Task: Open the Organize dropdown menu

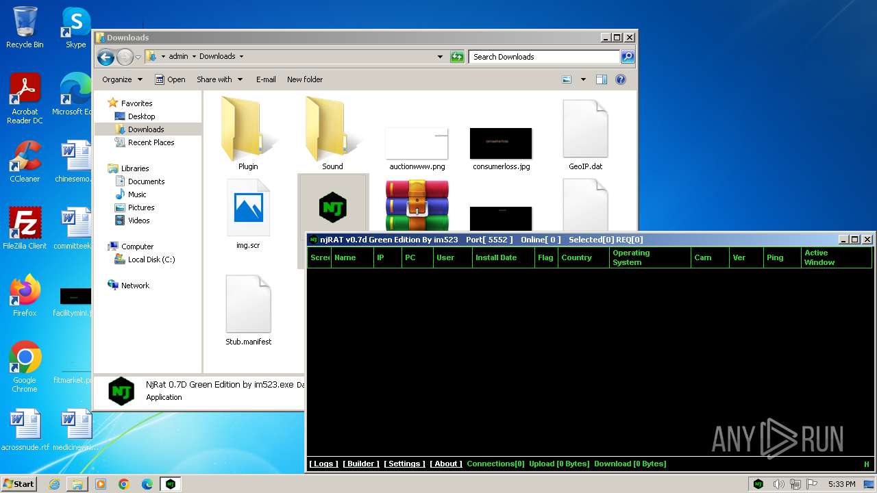Action: coord(122,79)
